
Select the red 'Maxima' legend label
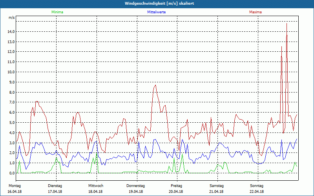point(256,12)
